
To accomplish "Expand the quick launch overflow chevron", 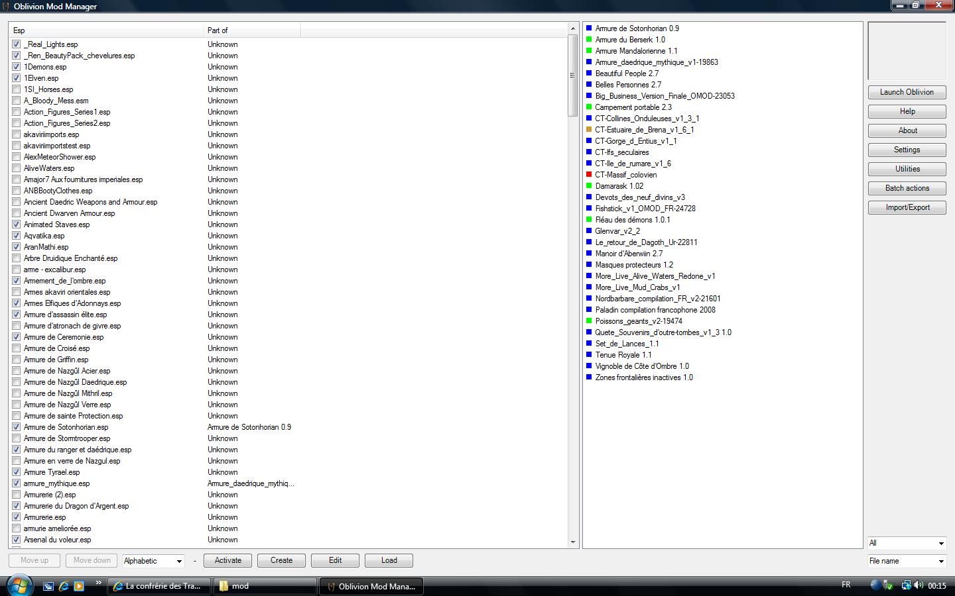I will (x=99, y=583).
